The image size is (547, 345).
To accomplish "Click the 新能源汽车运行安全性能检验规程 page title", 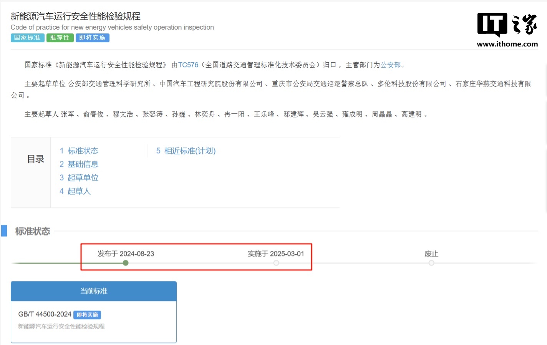I will [x=75, y=16].
